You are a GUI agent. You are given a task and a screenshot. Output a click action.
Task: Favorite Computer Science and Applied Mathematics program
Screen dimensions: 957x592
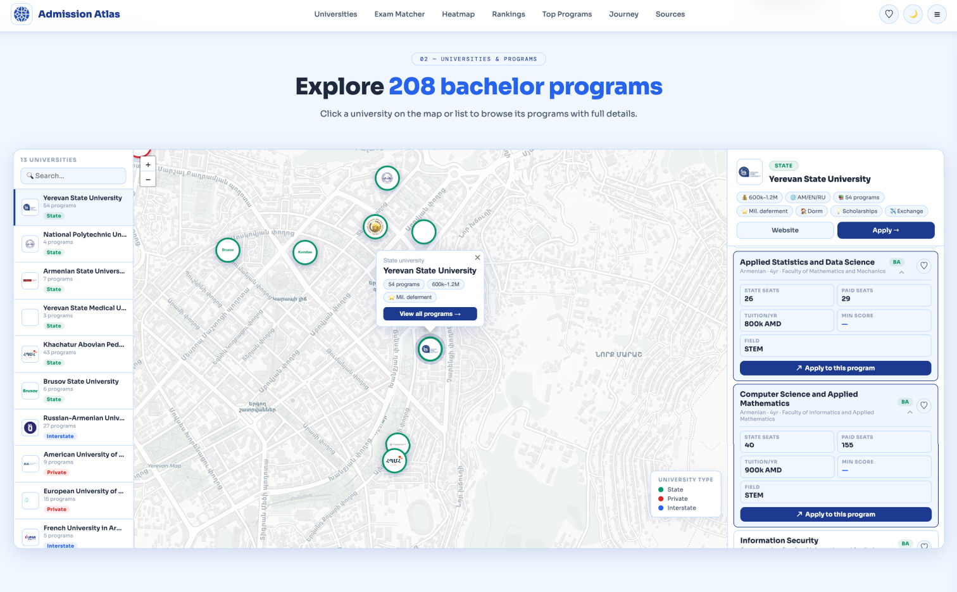click(923, 405)
